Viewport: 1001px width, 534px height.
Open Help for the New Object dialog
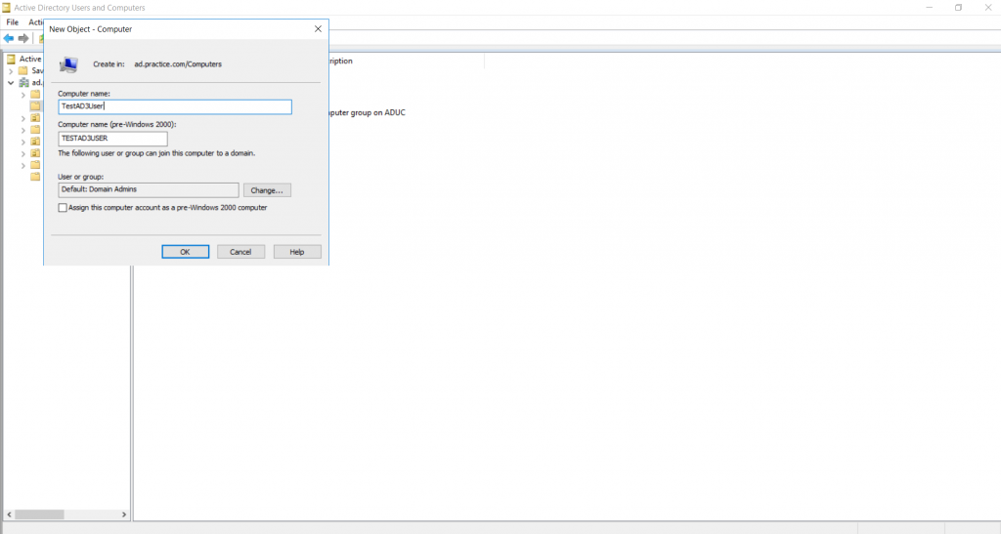click(x=297, y=252)
